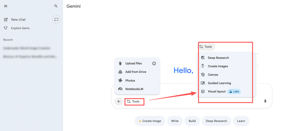Click the Visual layout grid icon
287x131 pixels.
pyautogui.click(x=203, y=91)
